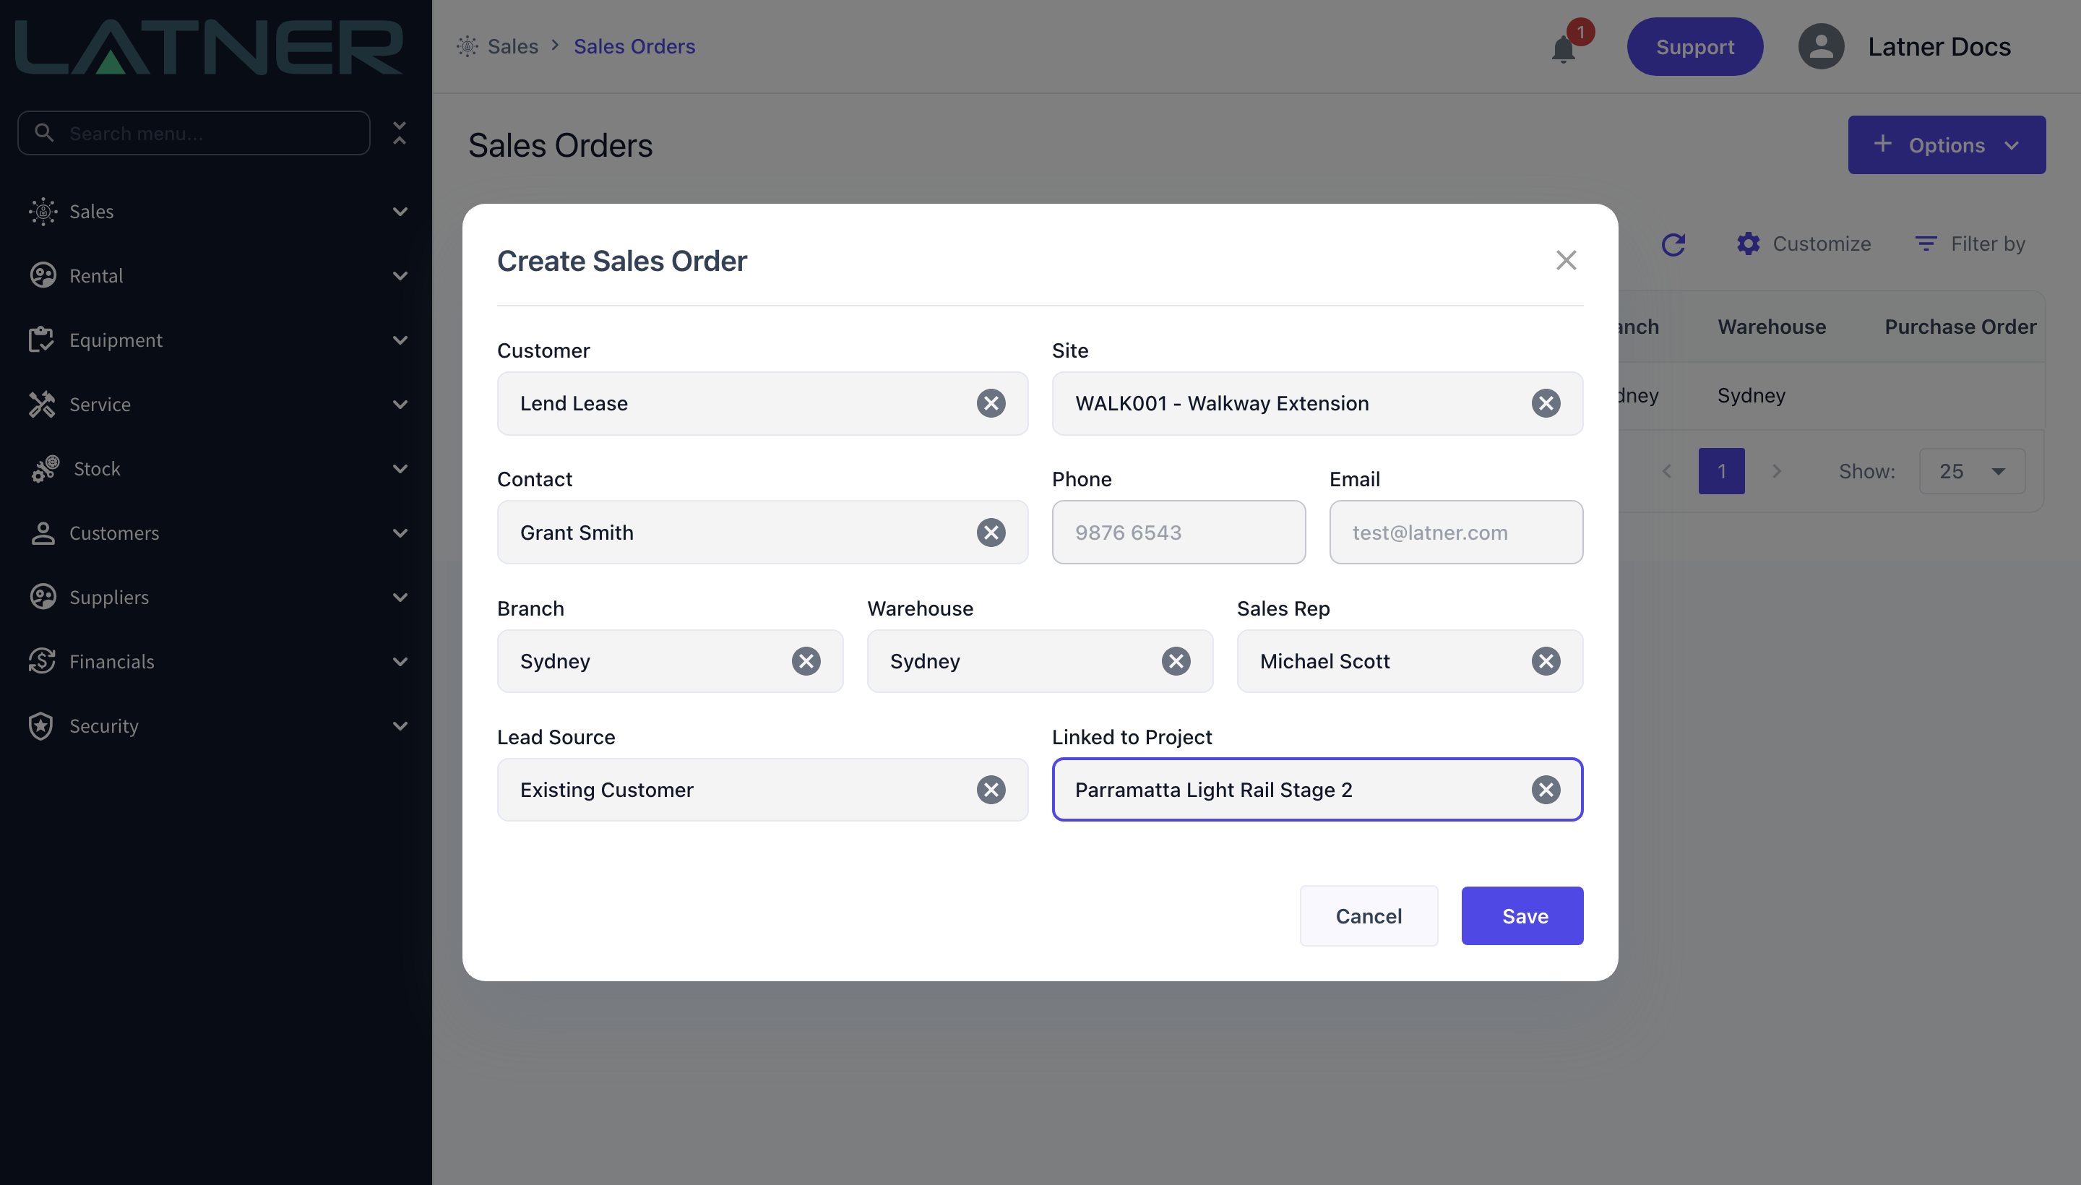
Task: Clear the Walkway Extension site selection
Action: click(1546, 403)
